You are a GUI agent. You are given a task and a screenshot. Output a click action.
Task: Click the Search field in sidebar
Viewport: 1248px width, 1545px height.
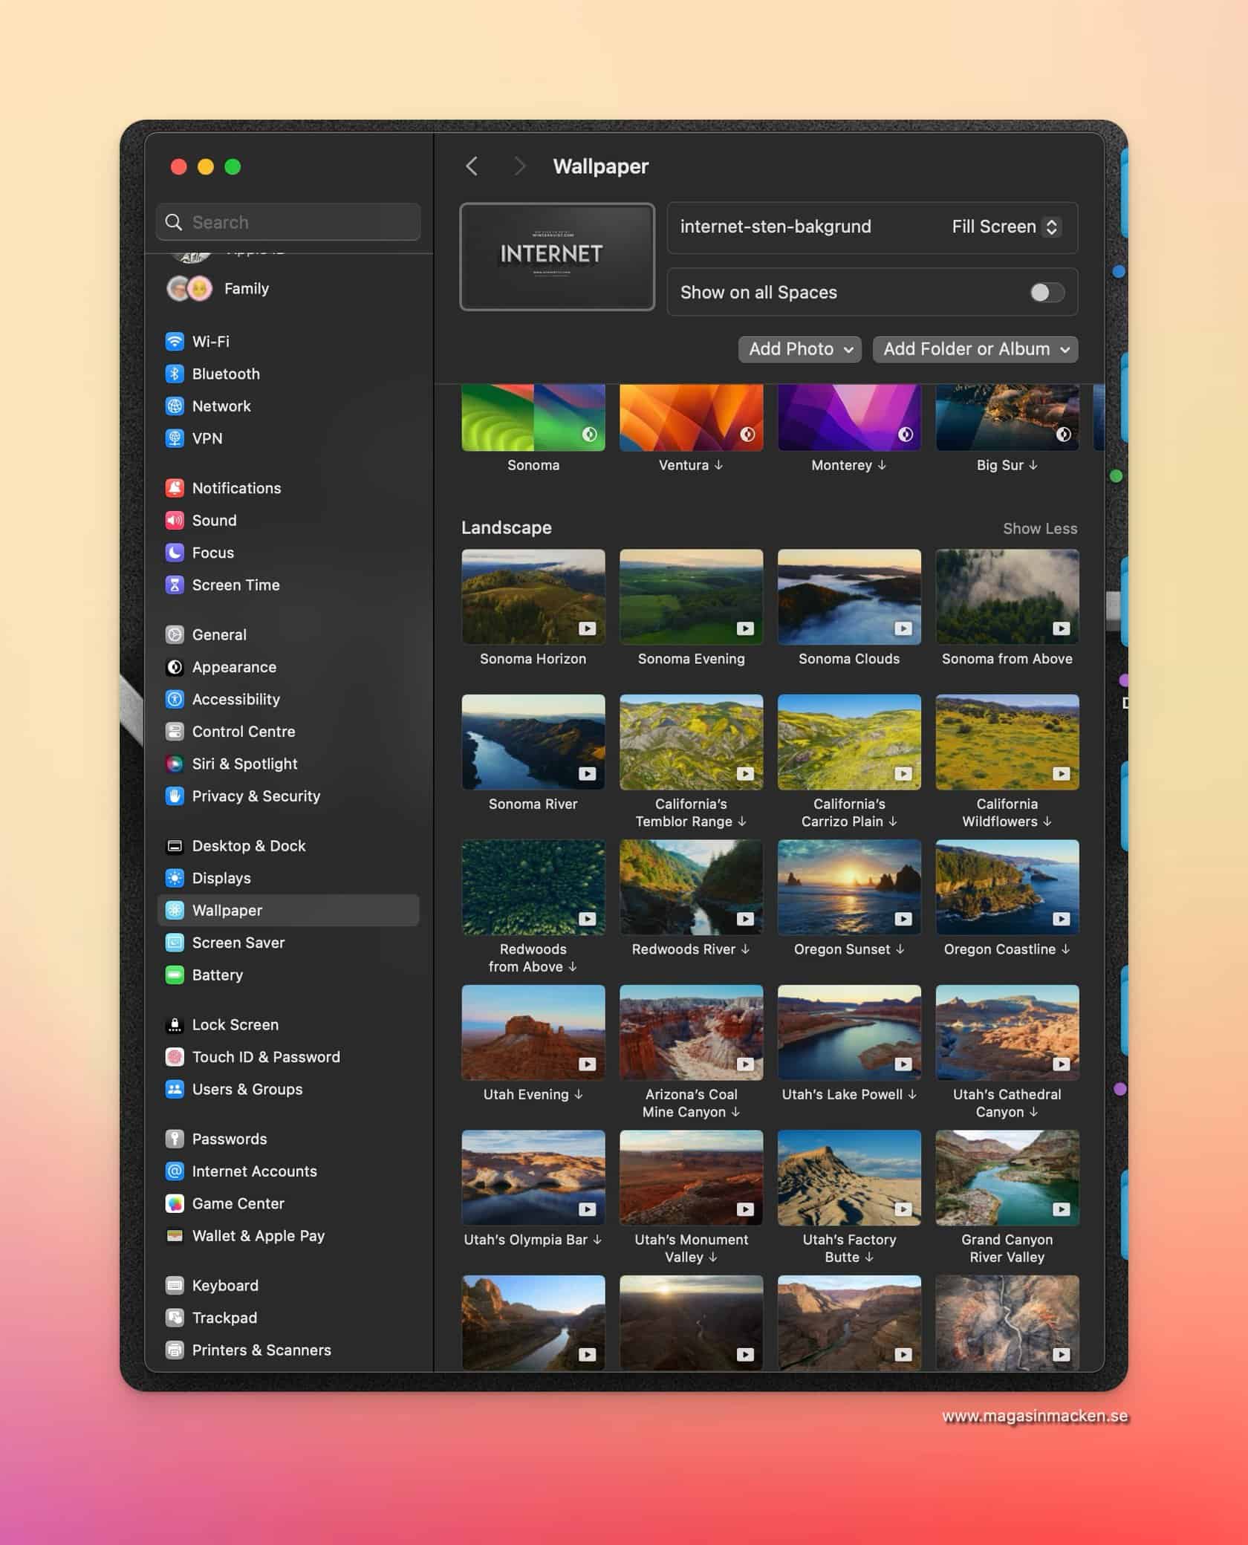(288, 222)
